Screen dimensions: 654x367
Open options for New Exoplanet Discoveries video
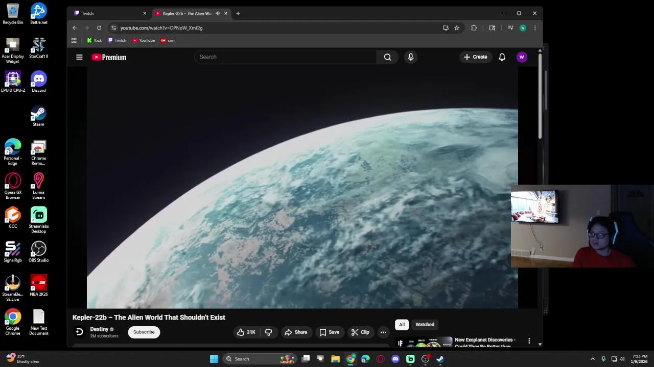click(529, 341)
